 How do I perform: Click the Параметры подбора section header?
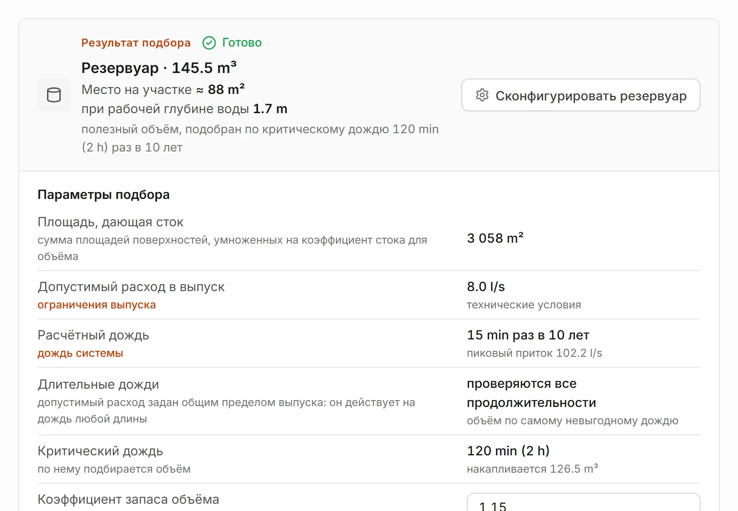click(x=104, y=195)
